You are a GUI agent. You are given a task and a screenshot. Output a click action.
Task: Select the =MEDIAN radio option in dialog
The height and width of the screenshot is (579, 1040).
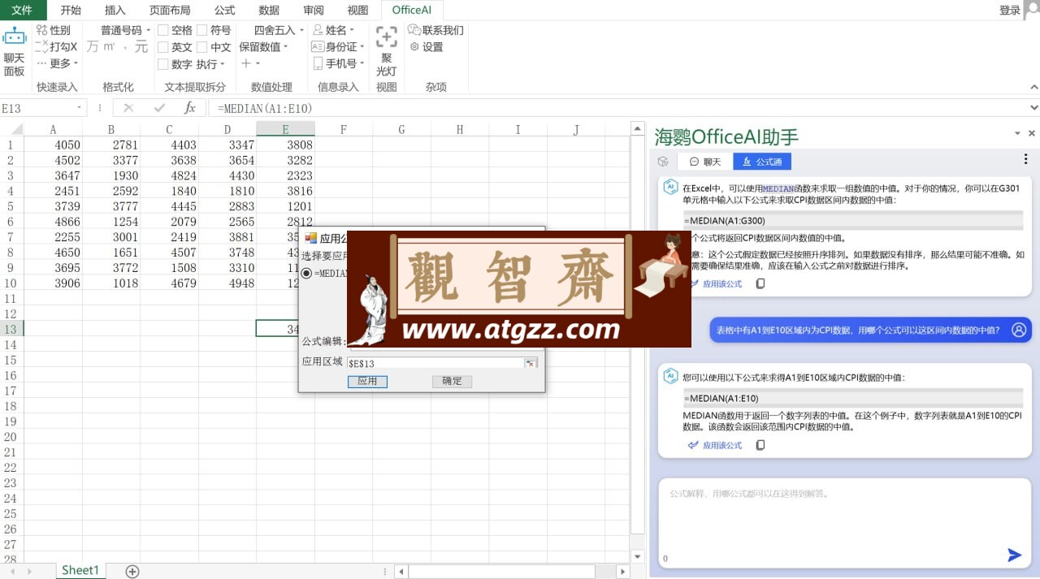pyautogui.click(x=306, y=274)
